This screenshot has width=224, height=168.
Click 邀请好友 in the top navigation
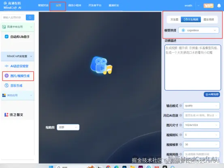[114, 5]
